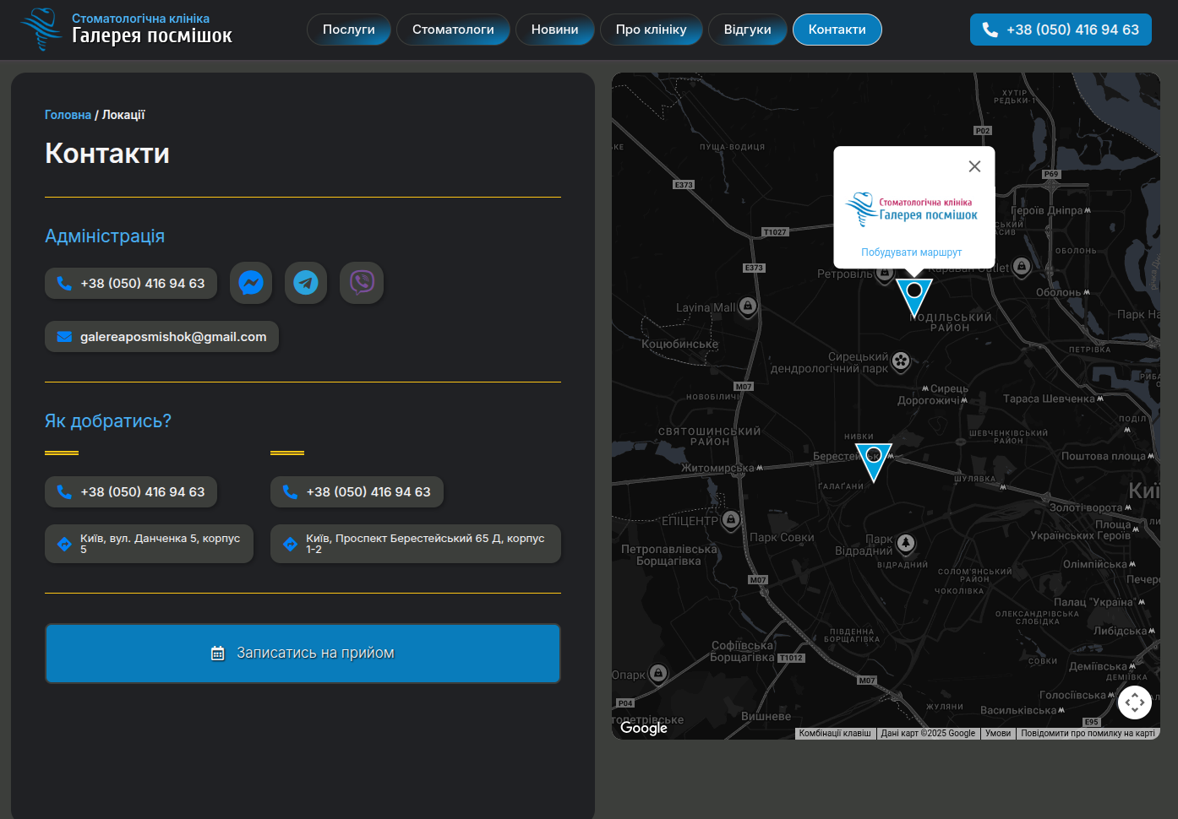This screenshot has height=819, width=1178.
Task: Click the Google logo on map
Action: (644, 728)
